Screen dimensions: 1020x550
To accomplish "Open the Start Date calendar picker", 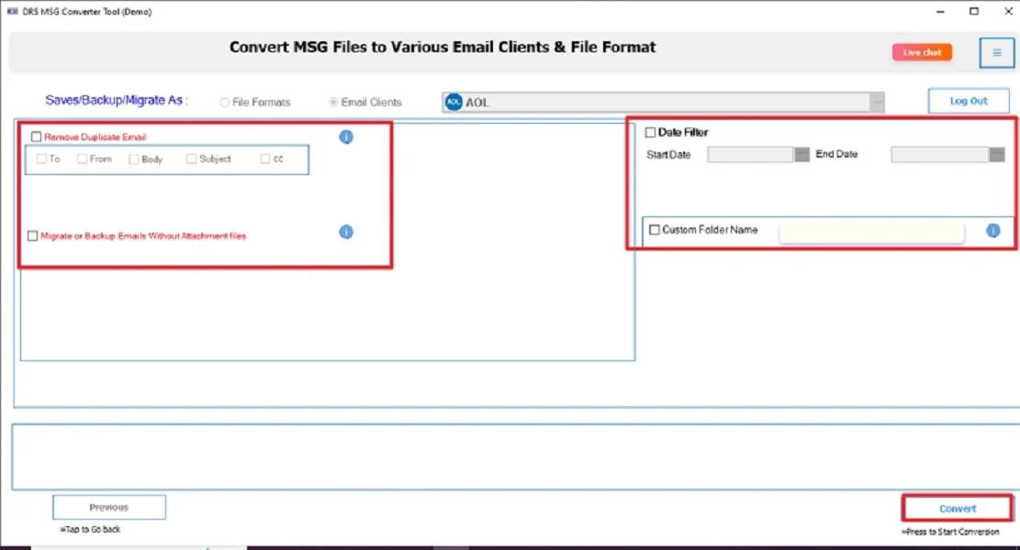I will pyautogui.click(x=801, y=155).
